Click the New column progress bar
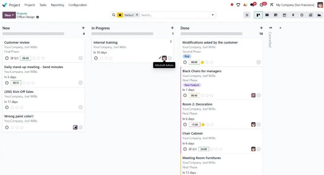Image resolution: width=324 pixels, height=175 pixels. [33, 34]
